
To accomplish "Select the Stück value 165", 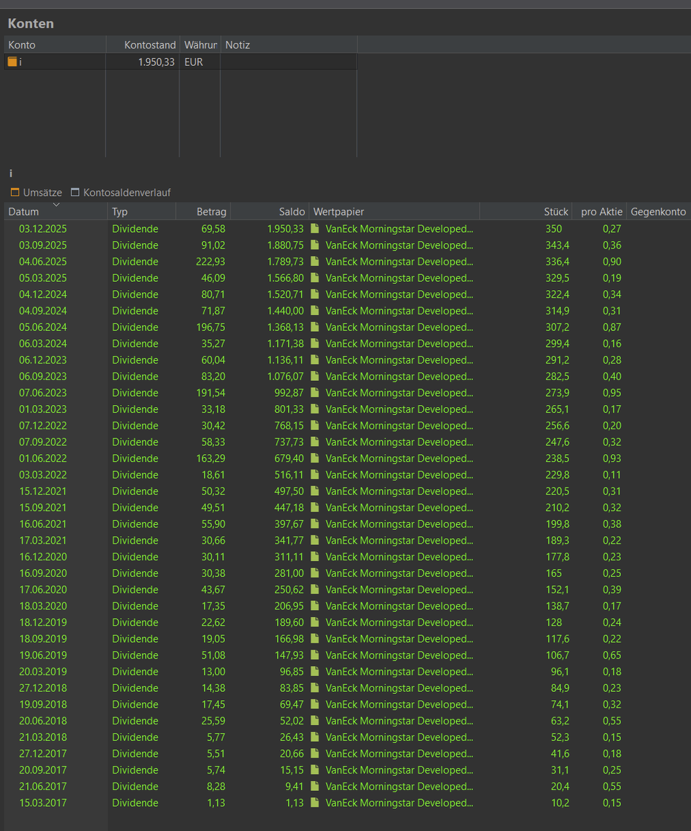I will (x=553, y=573).
